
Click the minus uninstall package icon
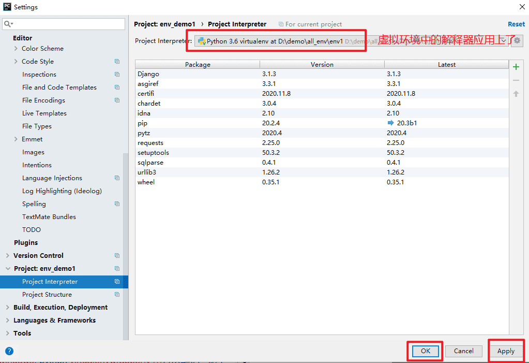click(516, 80)
